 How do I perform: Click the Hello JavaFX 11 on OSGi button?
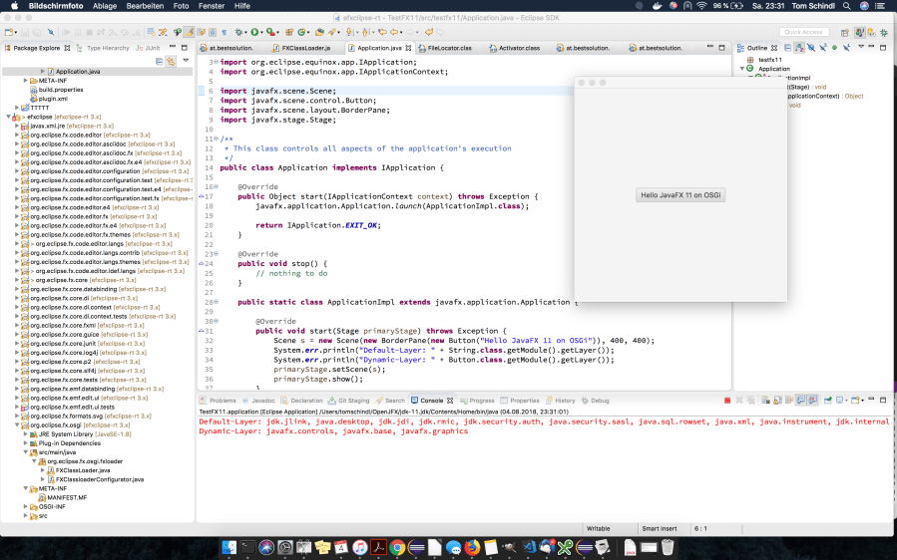point(681,195)
